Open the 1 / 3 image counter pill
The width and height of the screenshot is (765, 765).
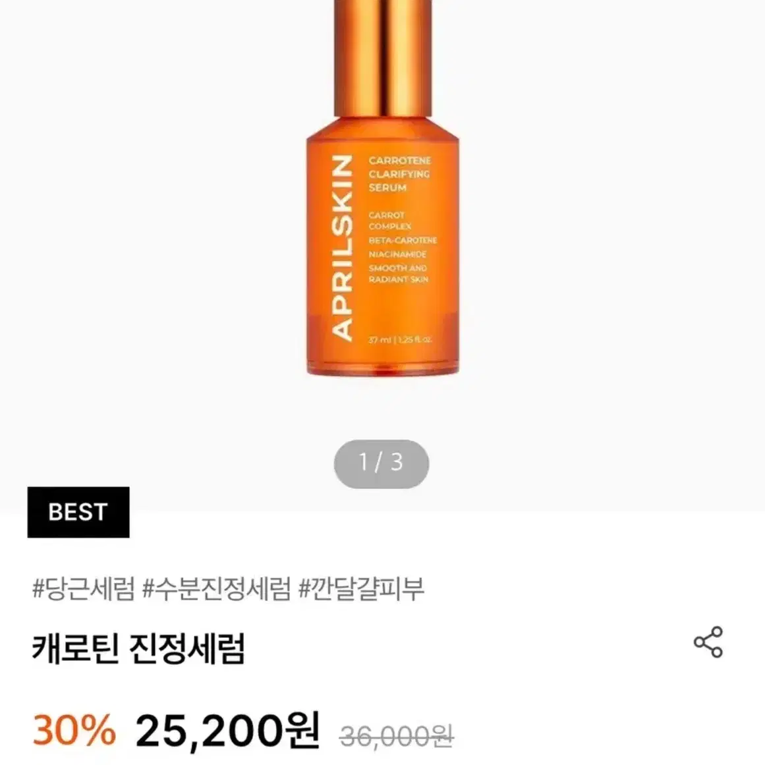pyautogui.click(x=381, y=463)
